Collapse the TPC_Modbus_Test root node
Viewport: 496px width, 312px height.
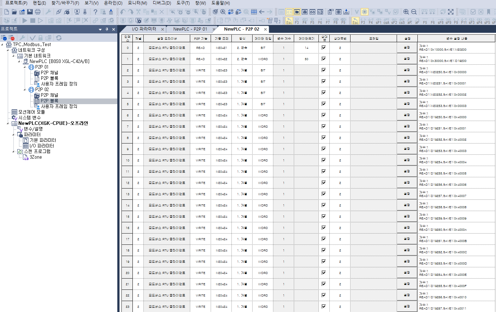pyautogui.click(x=2, y=45)
